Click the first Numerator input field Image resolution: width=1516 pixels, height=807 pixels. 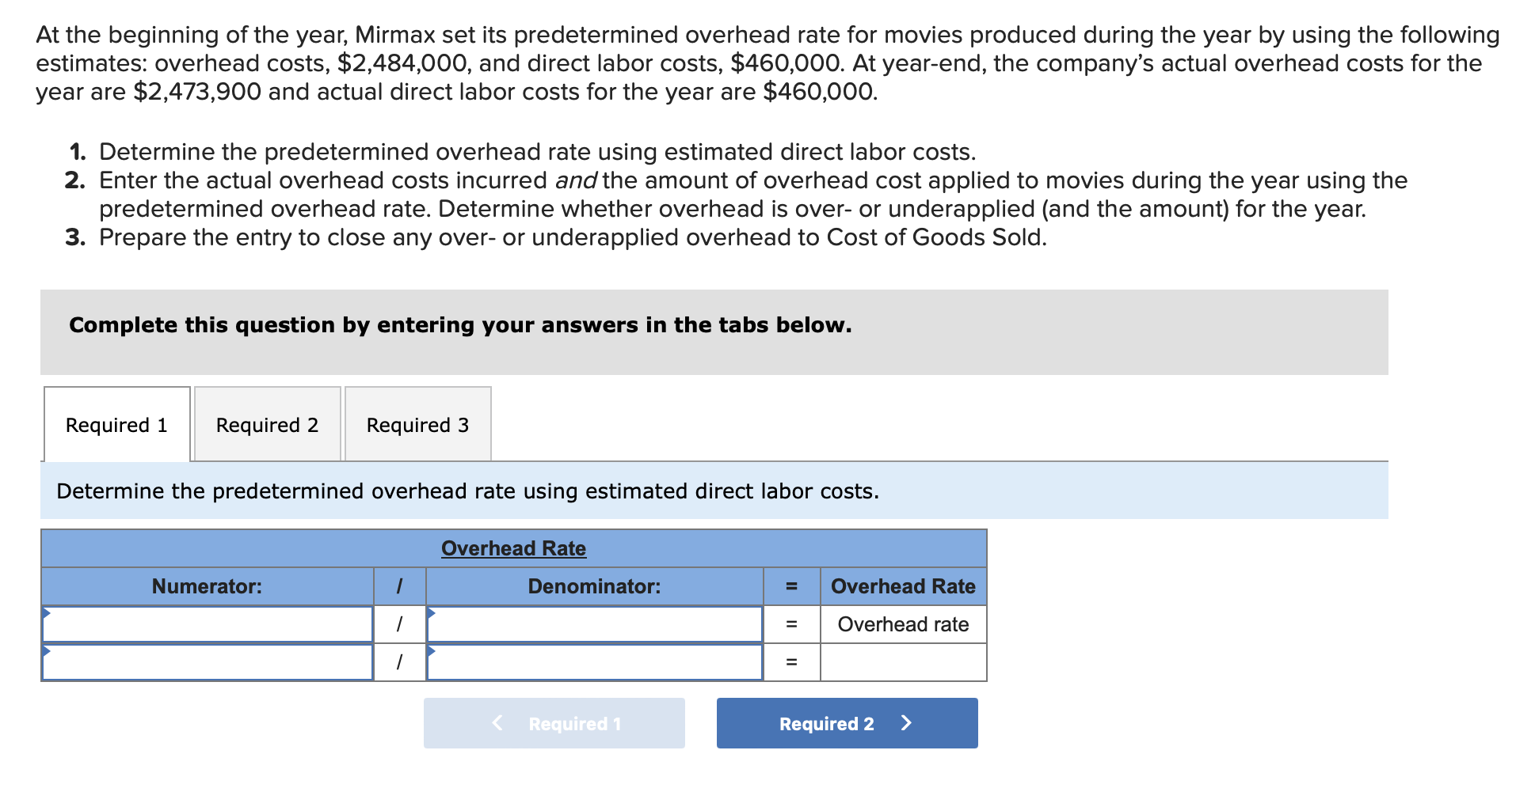tap(208, 625)
